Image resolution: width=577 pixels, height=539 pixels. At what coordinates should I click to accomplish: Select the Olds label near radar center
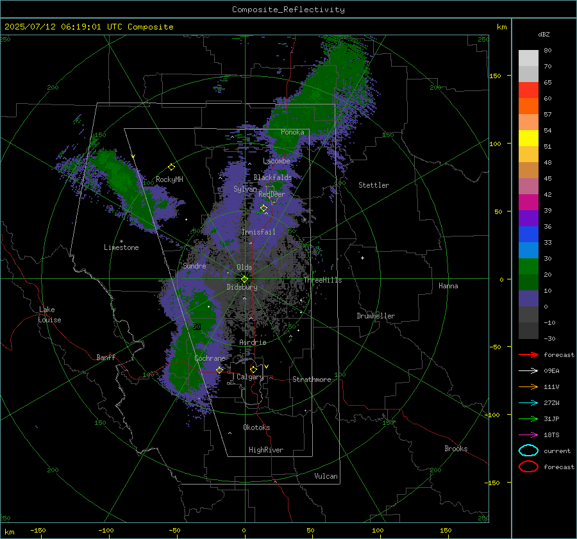pyautogui.click(x=244, y=267)
